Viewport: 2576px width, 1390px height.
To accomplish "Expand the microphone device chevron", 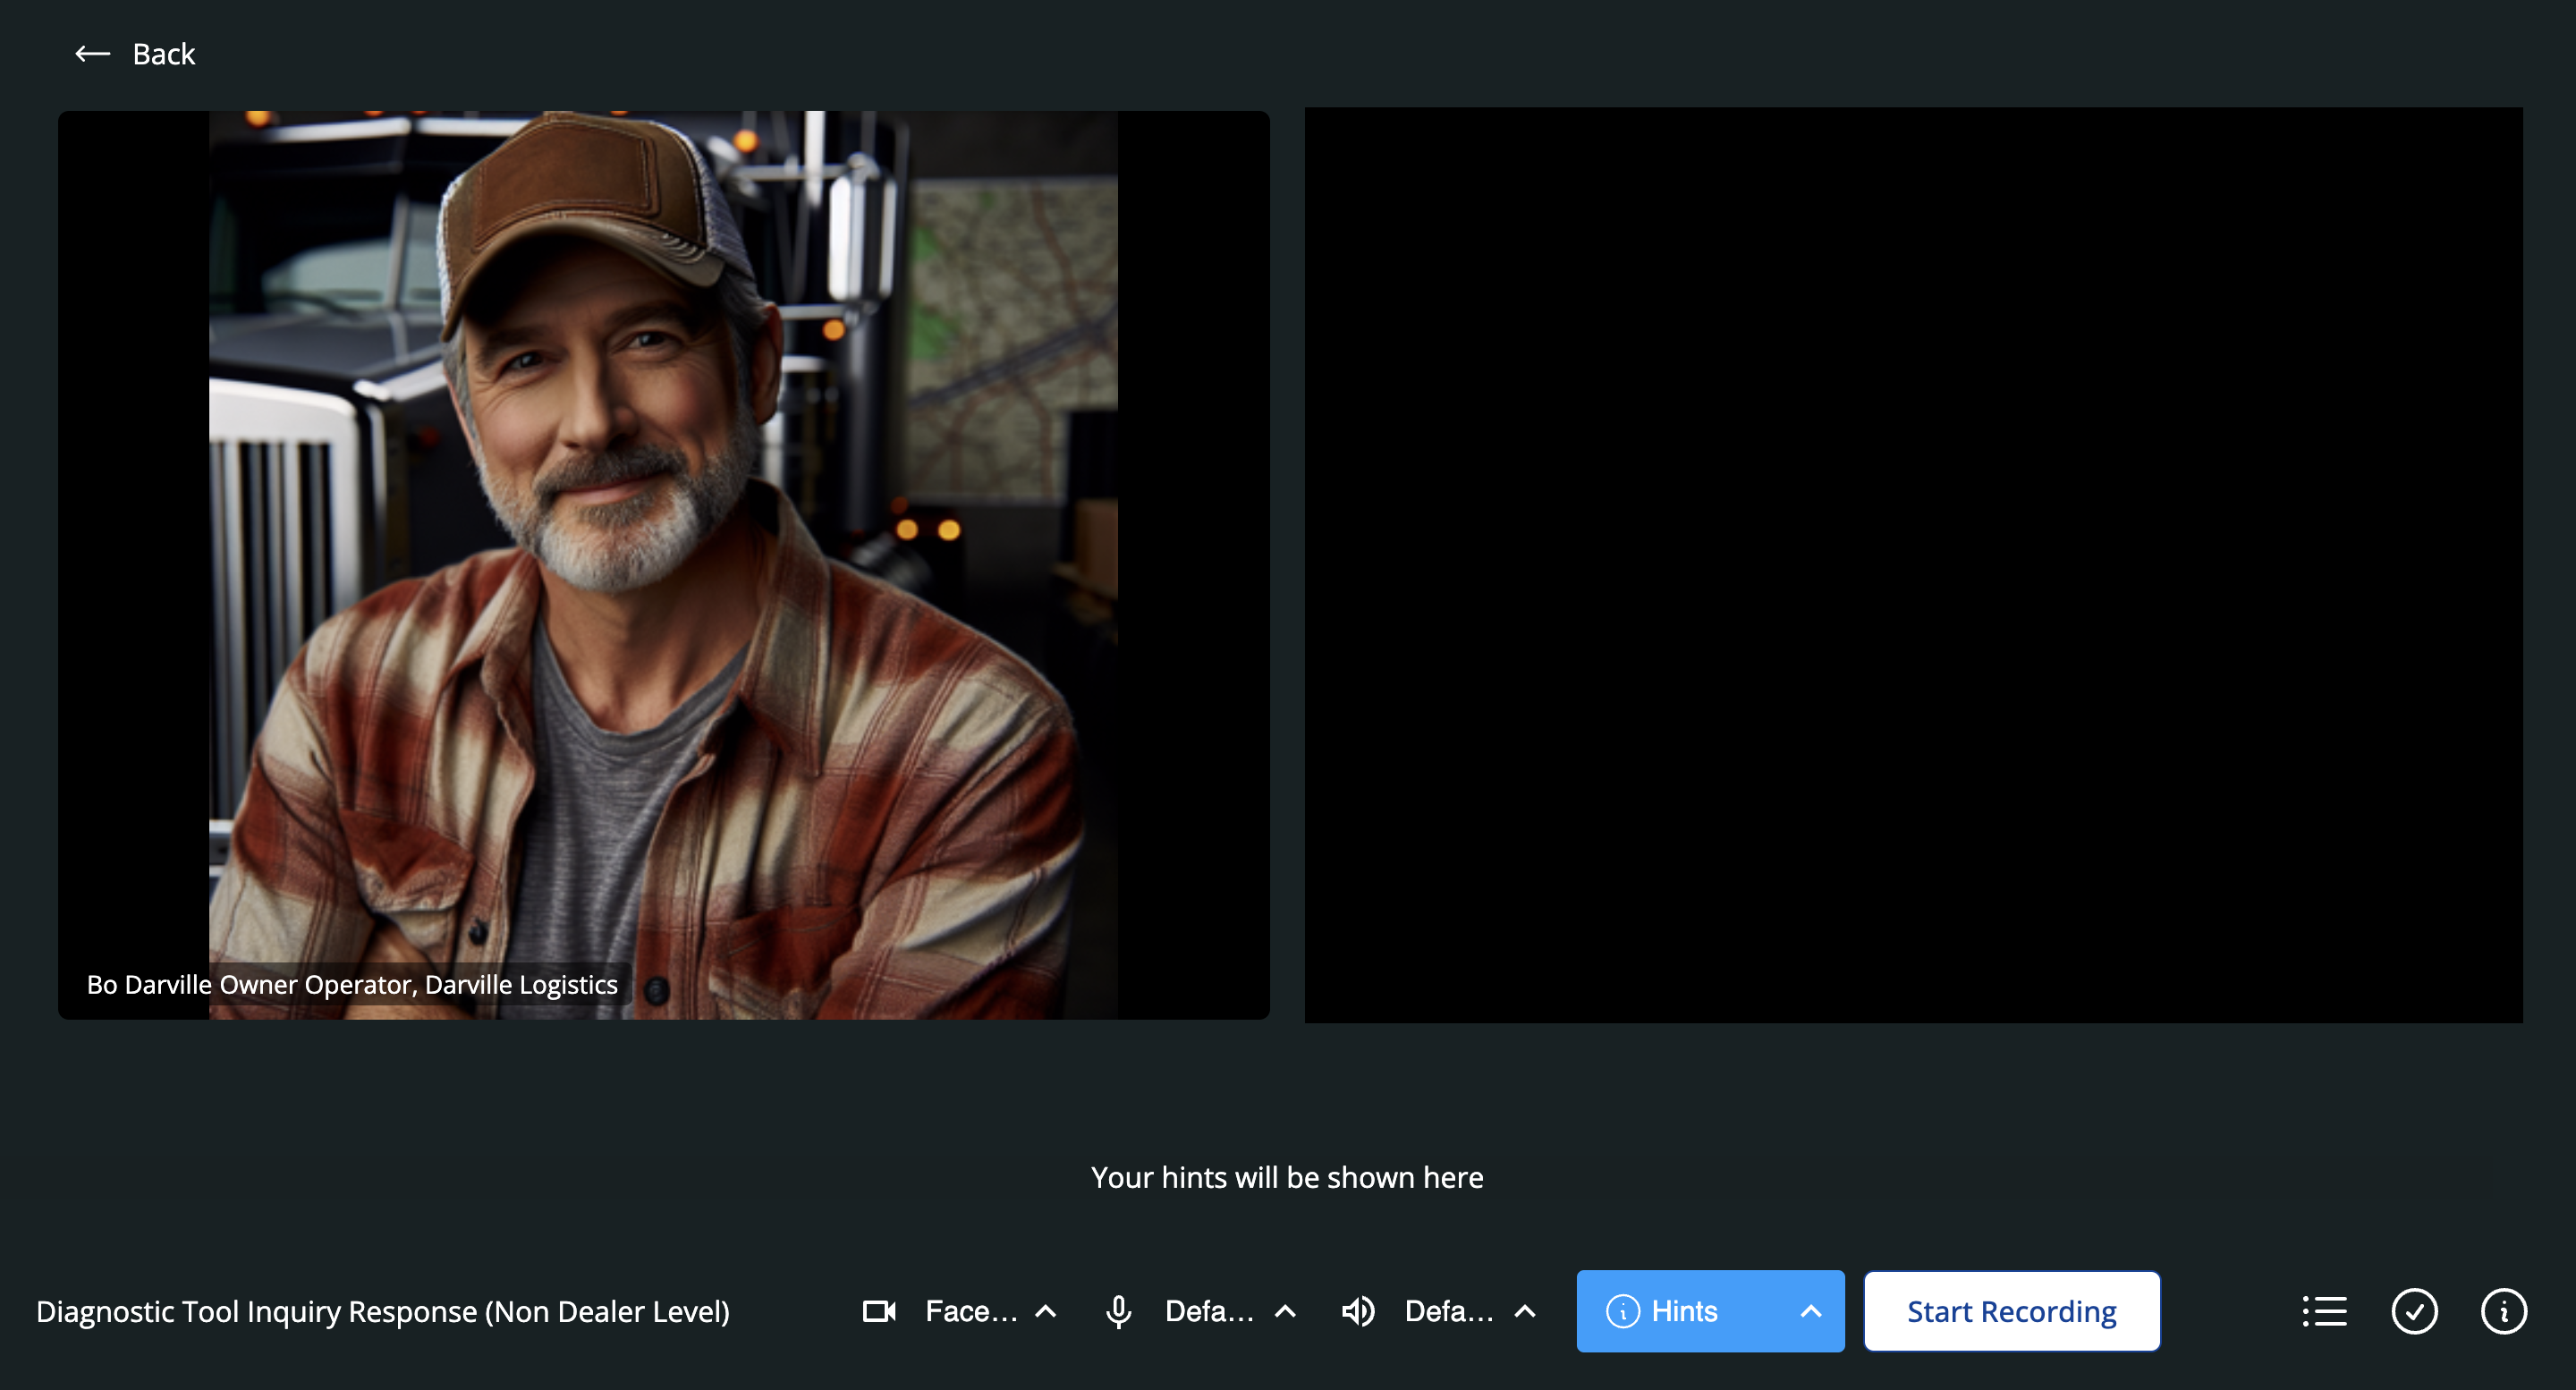I will (x=1286, y=1311).
